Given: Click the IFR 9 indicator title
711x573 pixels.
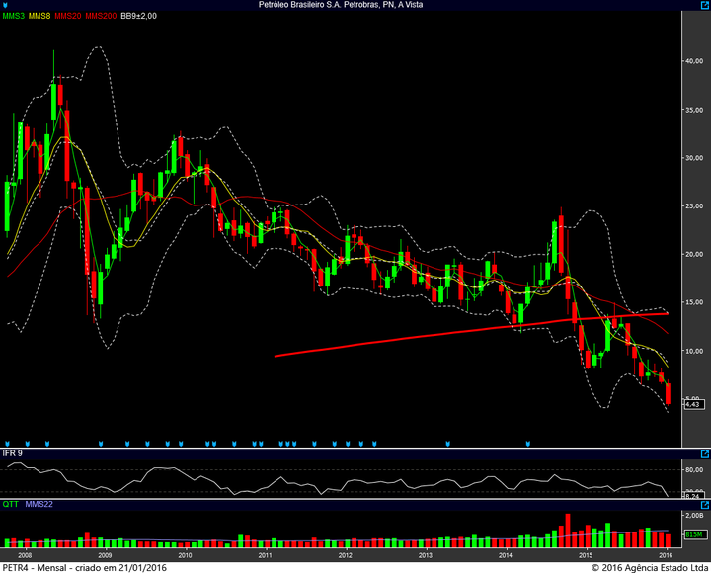Looking at the screenshot, I should pyautogui.click(x=12, y=453).
